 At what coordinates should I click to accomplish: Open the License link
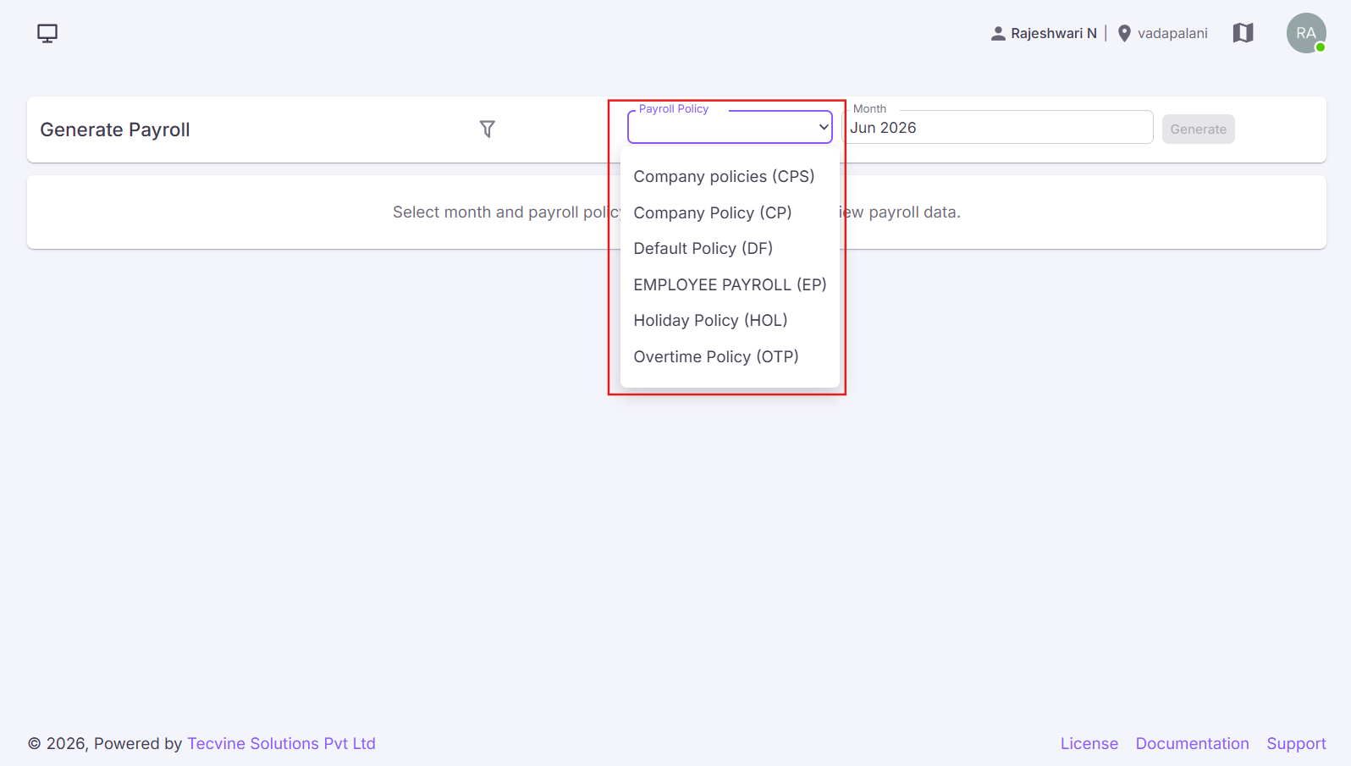(x=1089, y=743)
